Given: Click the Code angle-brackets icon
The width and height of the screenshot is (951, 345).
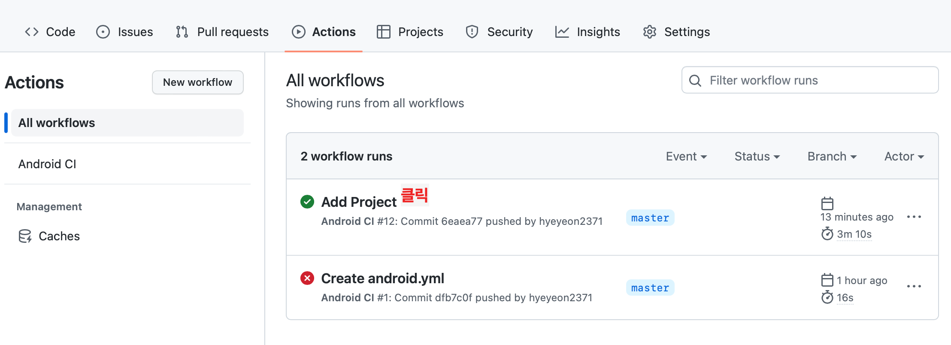Looking at the screenshot, I should pos(32,32).
